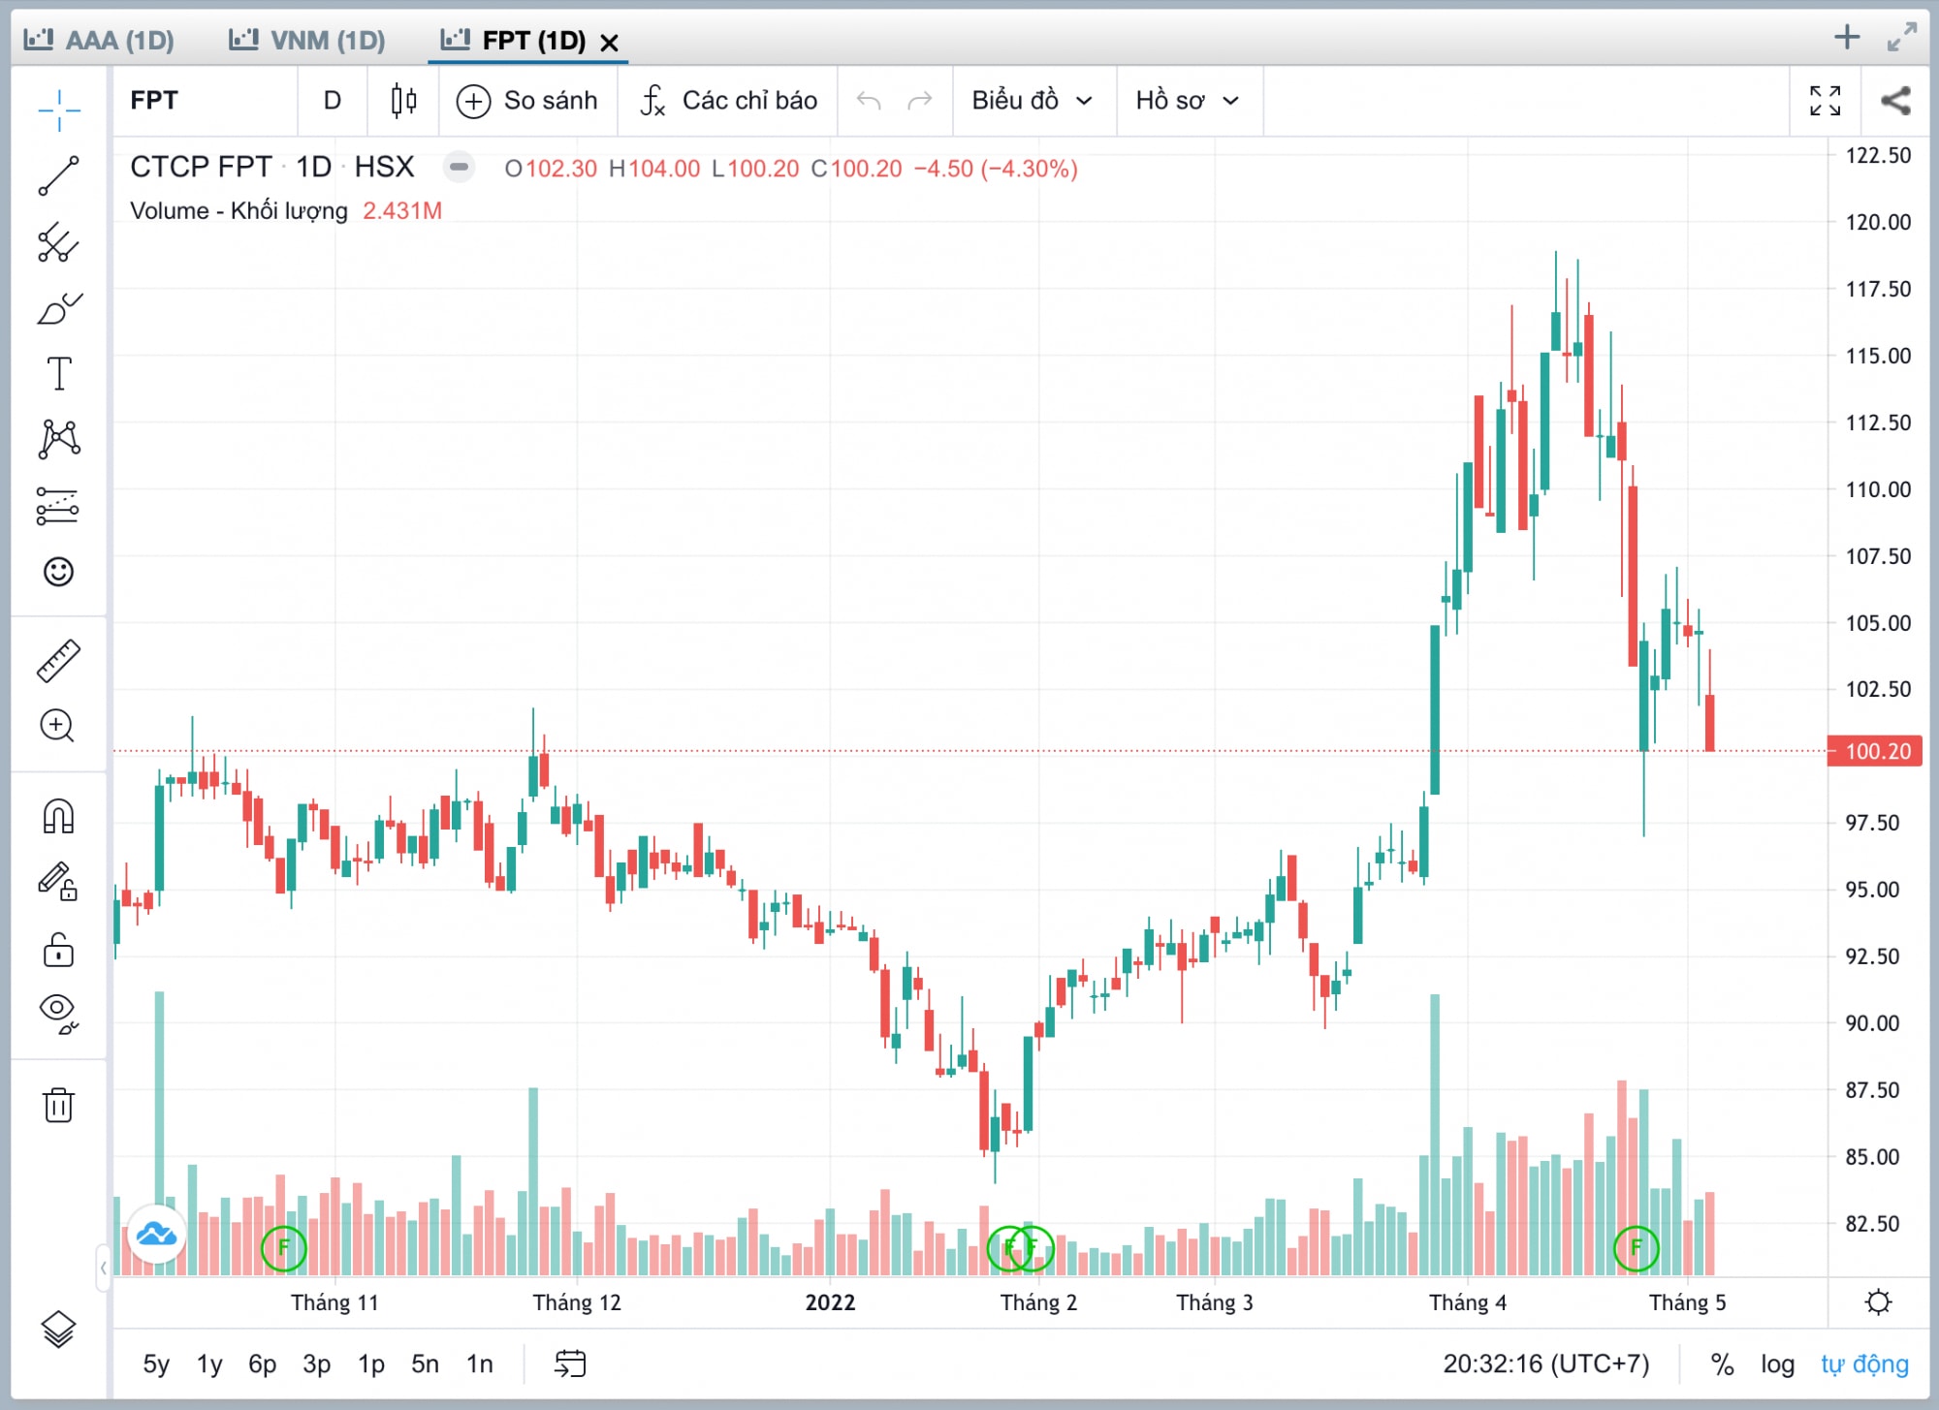Open the object tree layers icon
This screenshot has width=1939, height=1410.
point(59,1330)
